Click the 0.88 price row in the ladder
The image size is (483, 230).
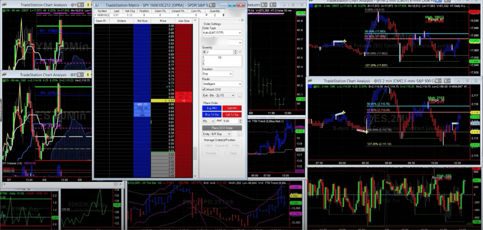[163, 25]
